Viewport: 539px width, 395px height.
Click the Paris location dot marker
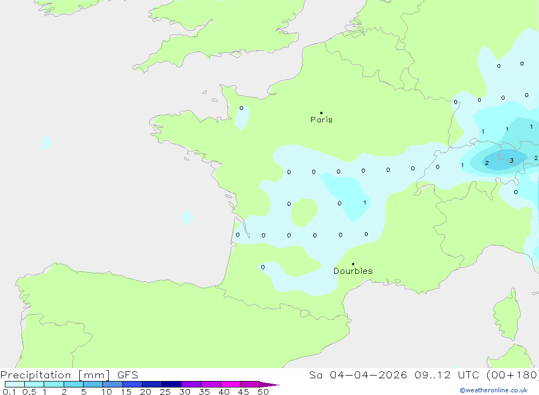(x=321, y=113)
